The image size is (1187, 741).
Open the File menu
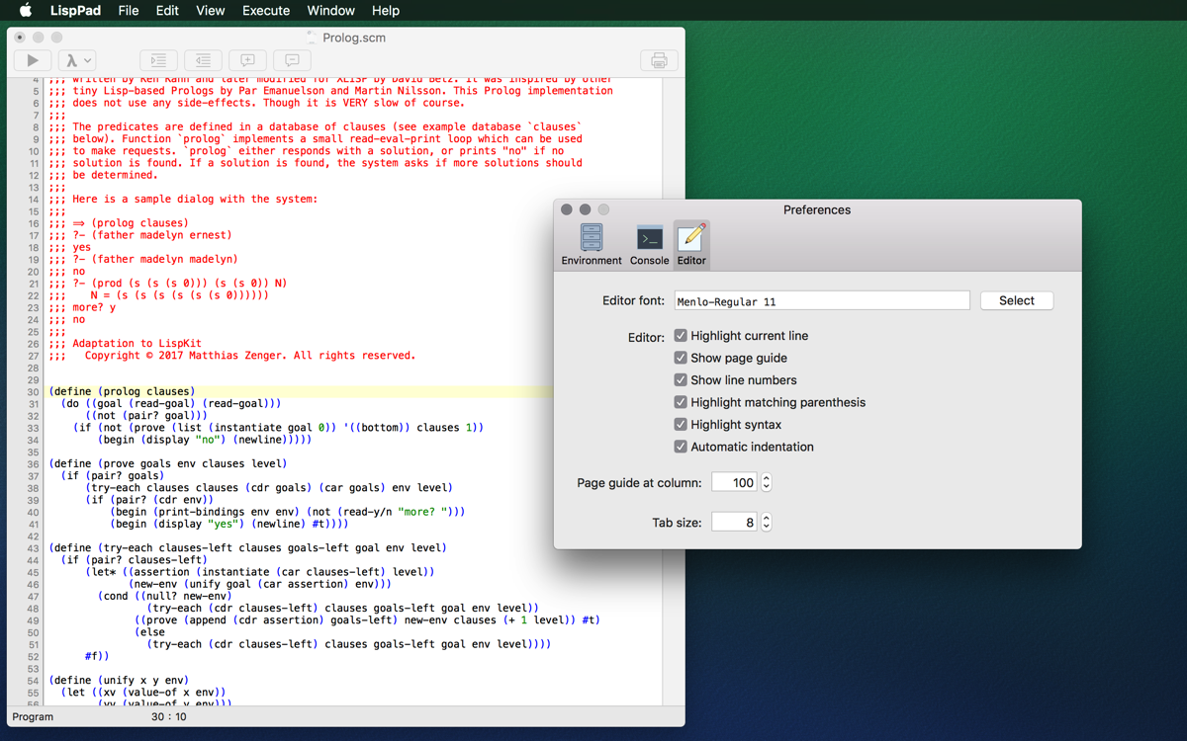[129, 11]
